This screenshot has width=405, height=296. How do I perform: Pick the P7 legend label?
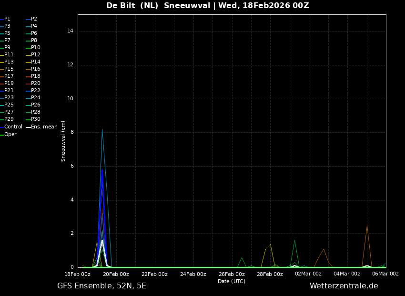pos(7,41)
